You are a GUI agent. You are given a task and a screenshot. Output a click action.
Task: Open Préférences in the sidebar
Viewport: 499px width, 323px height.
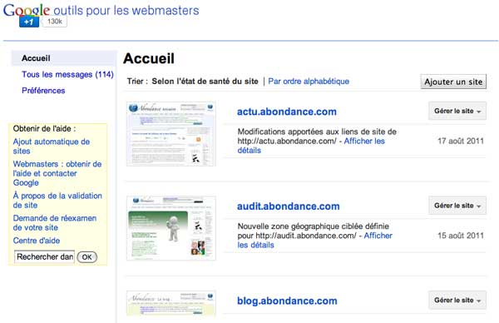[x=43, y=91]
